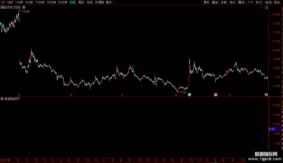Click the 返回 back button
Image resolution: width=283 pixels, height=163 pixels.
[x=276, y=2]
